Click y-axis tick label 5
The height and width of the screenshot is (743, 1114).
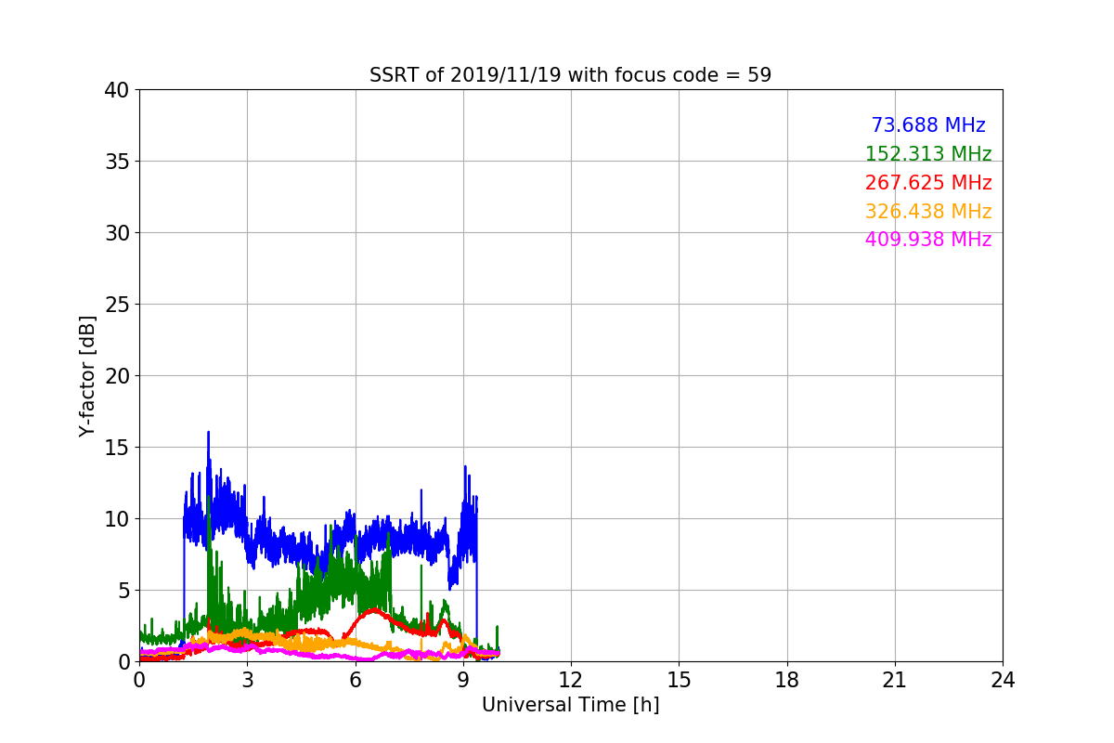pos(123,591)
